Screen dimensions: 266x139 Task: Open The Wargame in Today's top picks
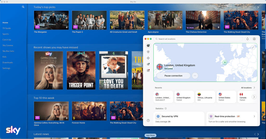tap(51, 20)
